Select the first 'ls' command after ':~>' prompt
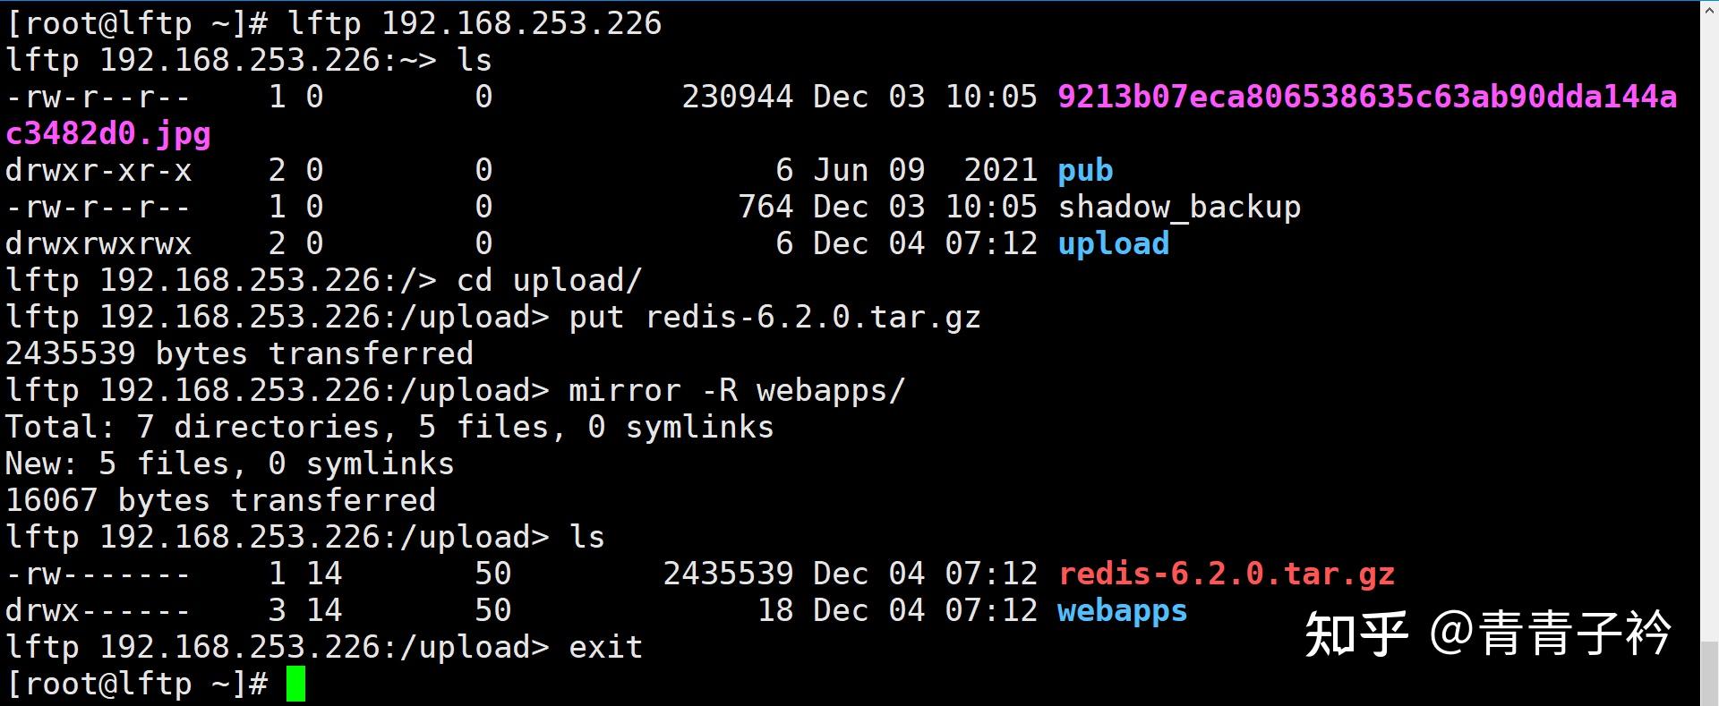The image size is (1719, 706). [x=475, y=60]
